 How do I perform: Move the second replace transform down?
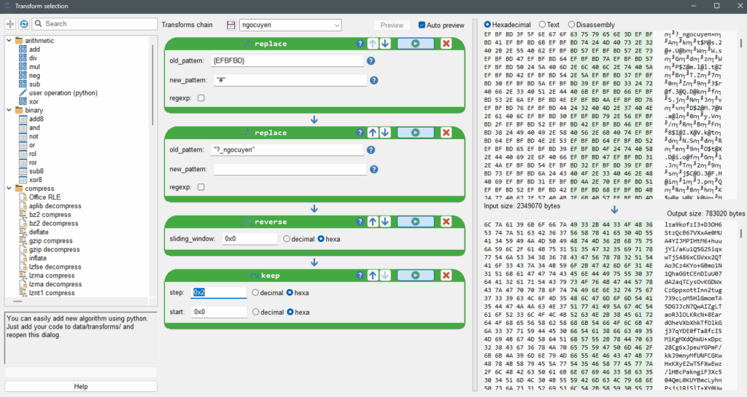[385, 133]
